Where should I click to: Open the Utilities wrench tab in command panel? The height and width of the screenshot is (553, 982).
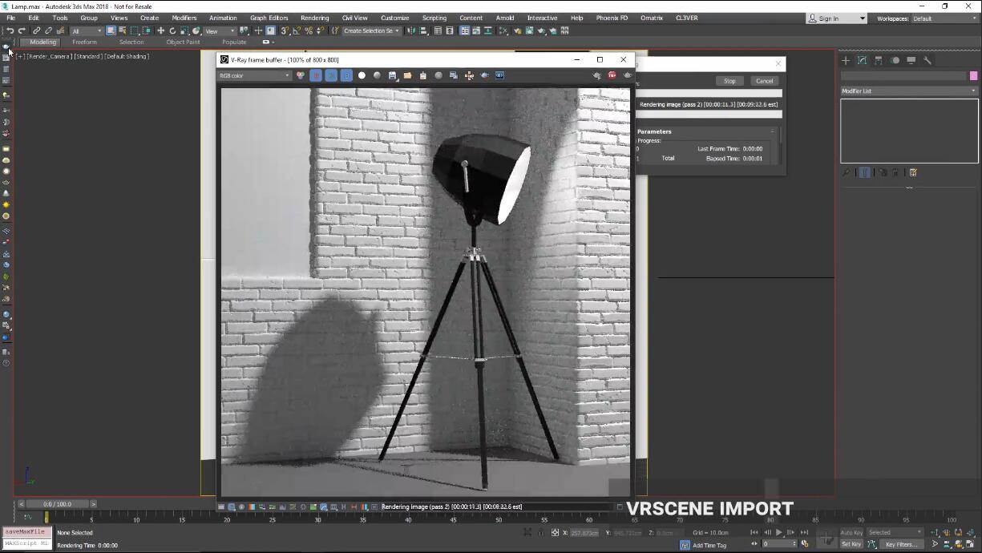coord(927,60)
